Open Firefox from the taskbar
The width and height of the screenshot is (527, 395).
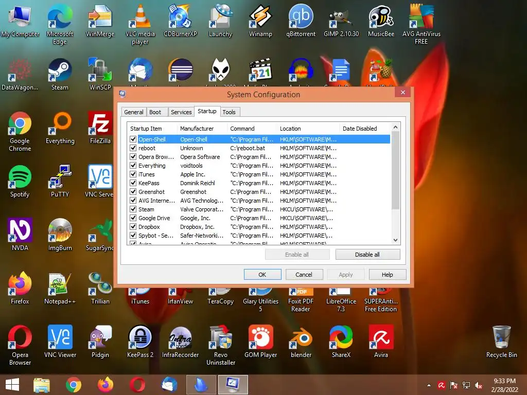click(x=105, y=385)
